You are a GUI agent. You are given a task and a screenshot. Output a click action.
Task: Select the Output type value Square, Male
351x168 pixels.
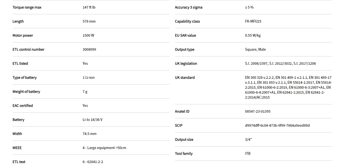coord(255,50)
